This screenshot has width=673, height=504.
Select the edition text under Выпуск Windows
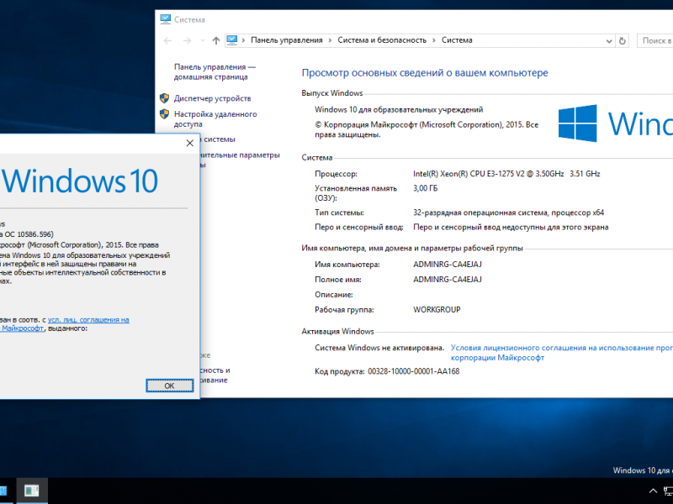pyautogui.click(x=399, y=110)
